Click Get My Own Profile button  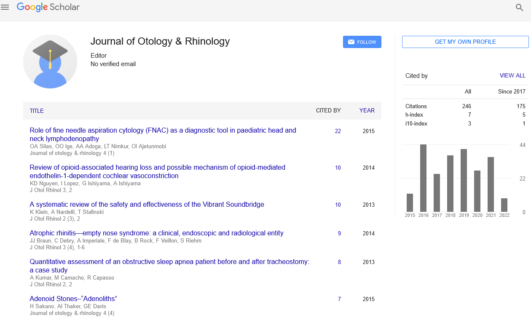[465, 42]
